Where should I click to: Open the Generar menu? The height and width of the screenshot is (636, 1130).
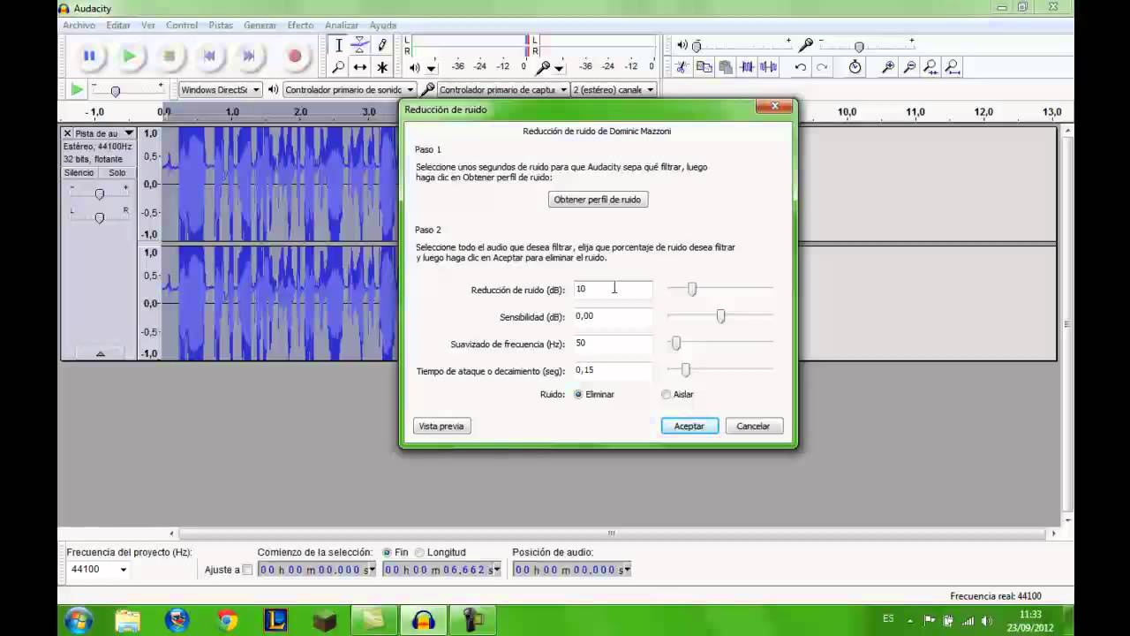click(260, 26)
